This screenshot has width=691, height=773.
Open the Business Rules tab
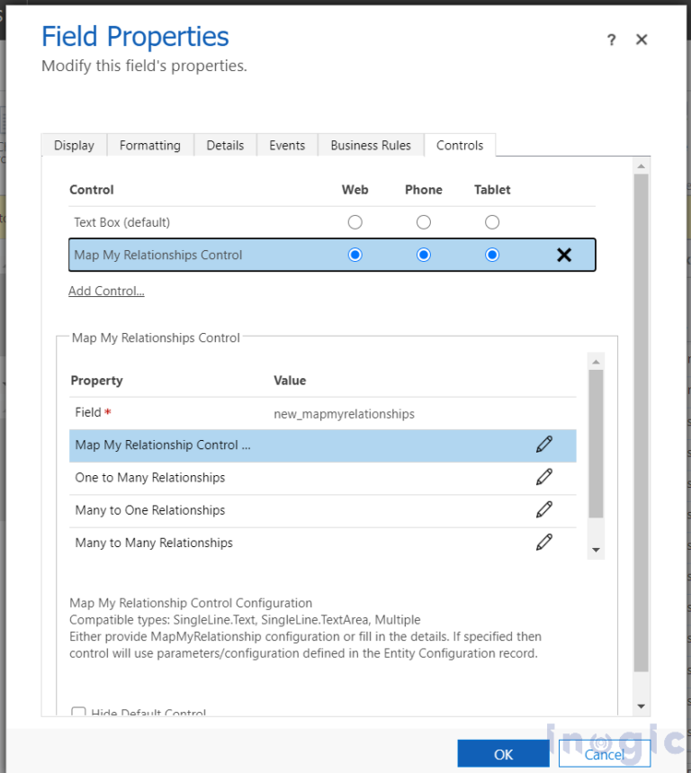pos(371,146)
